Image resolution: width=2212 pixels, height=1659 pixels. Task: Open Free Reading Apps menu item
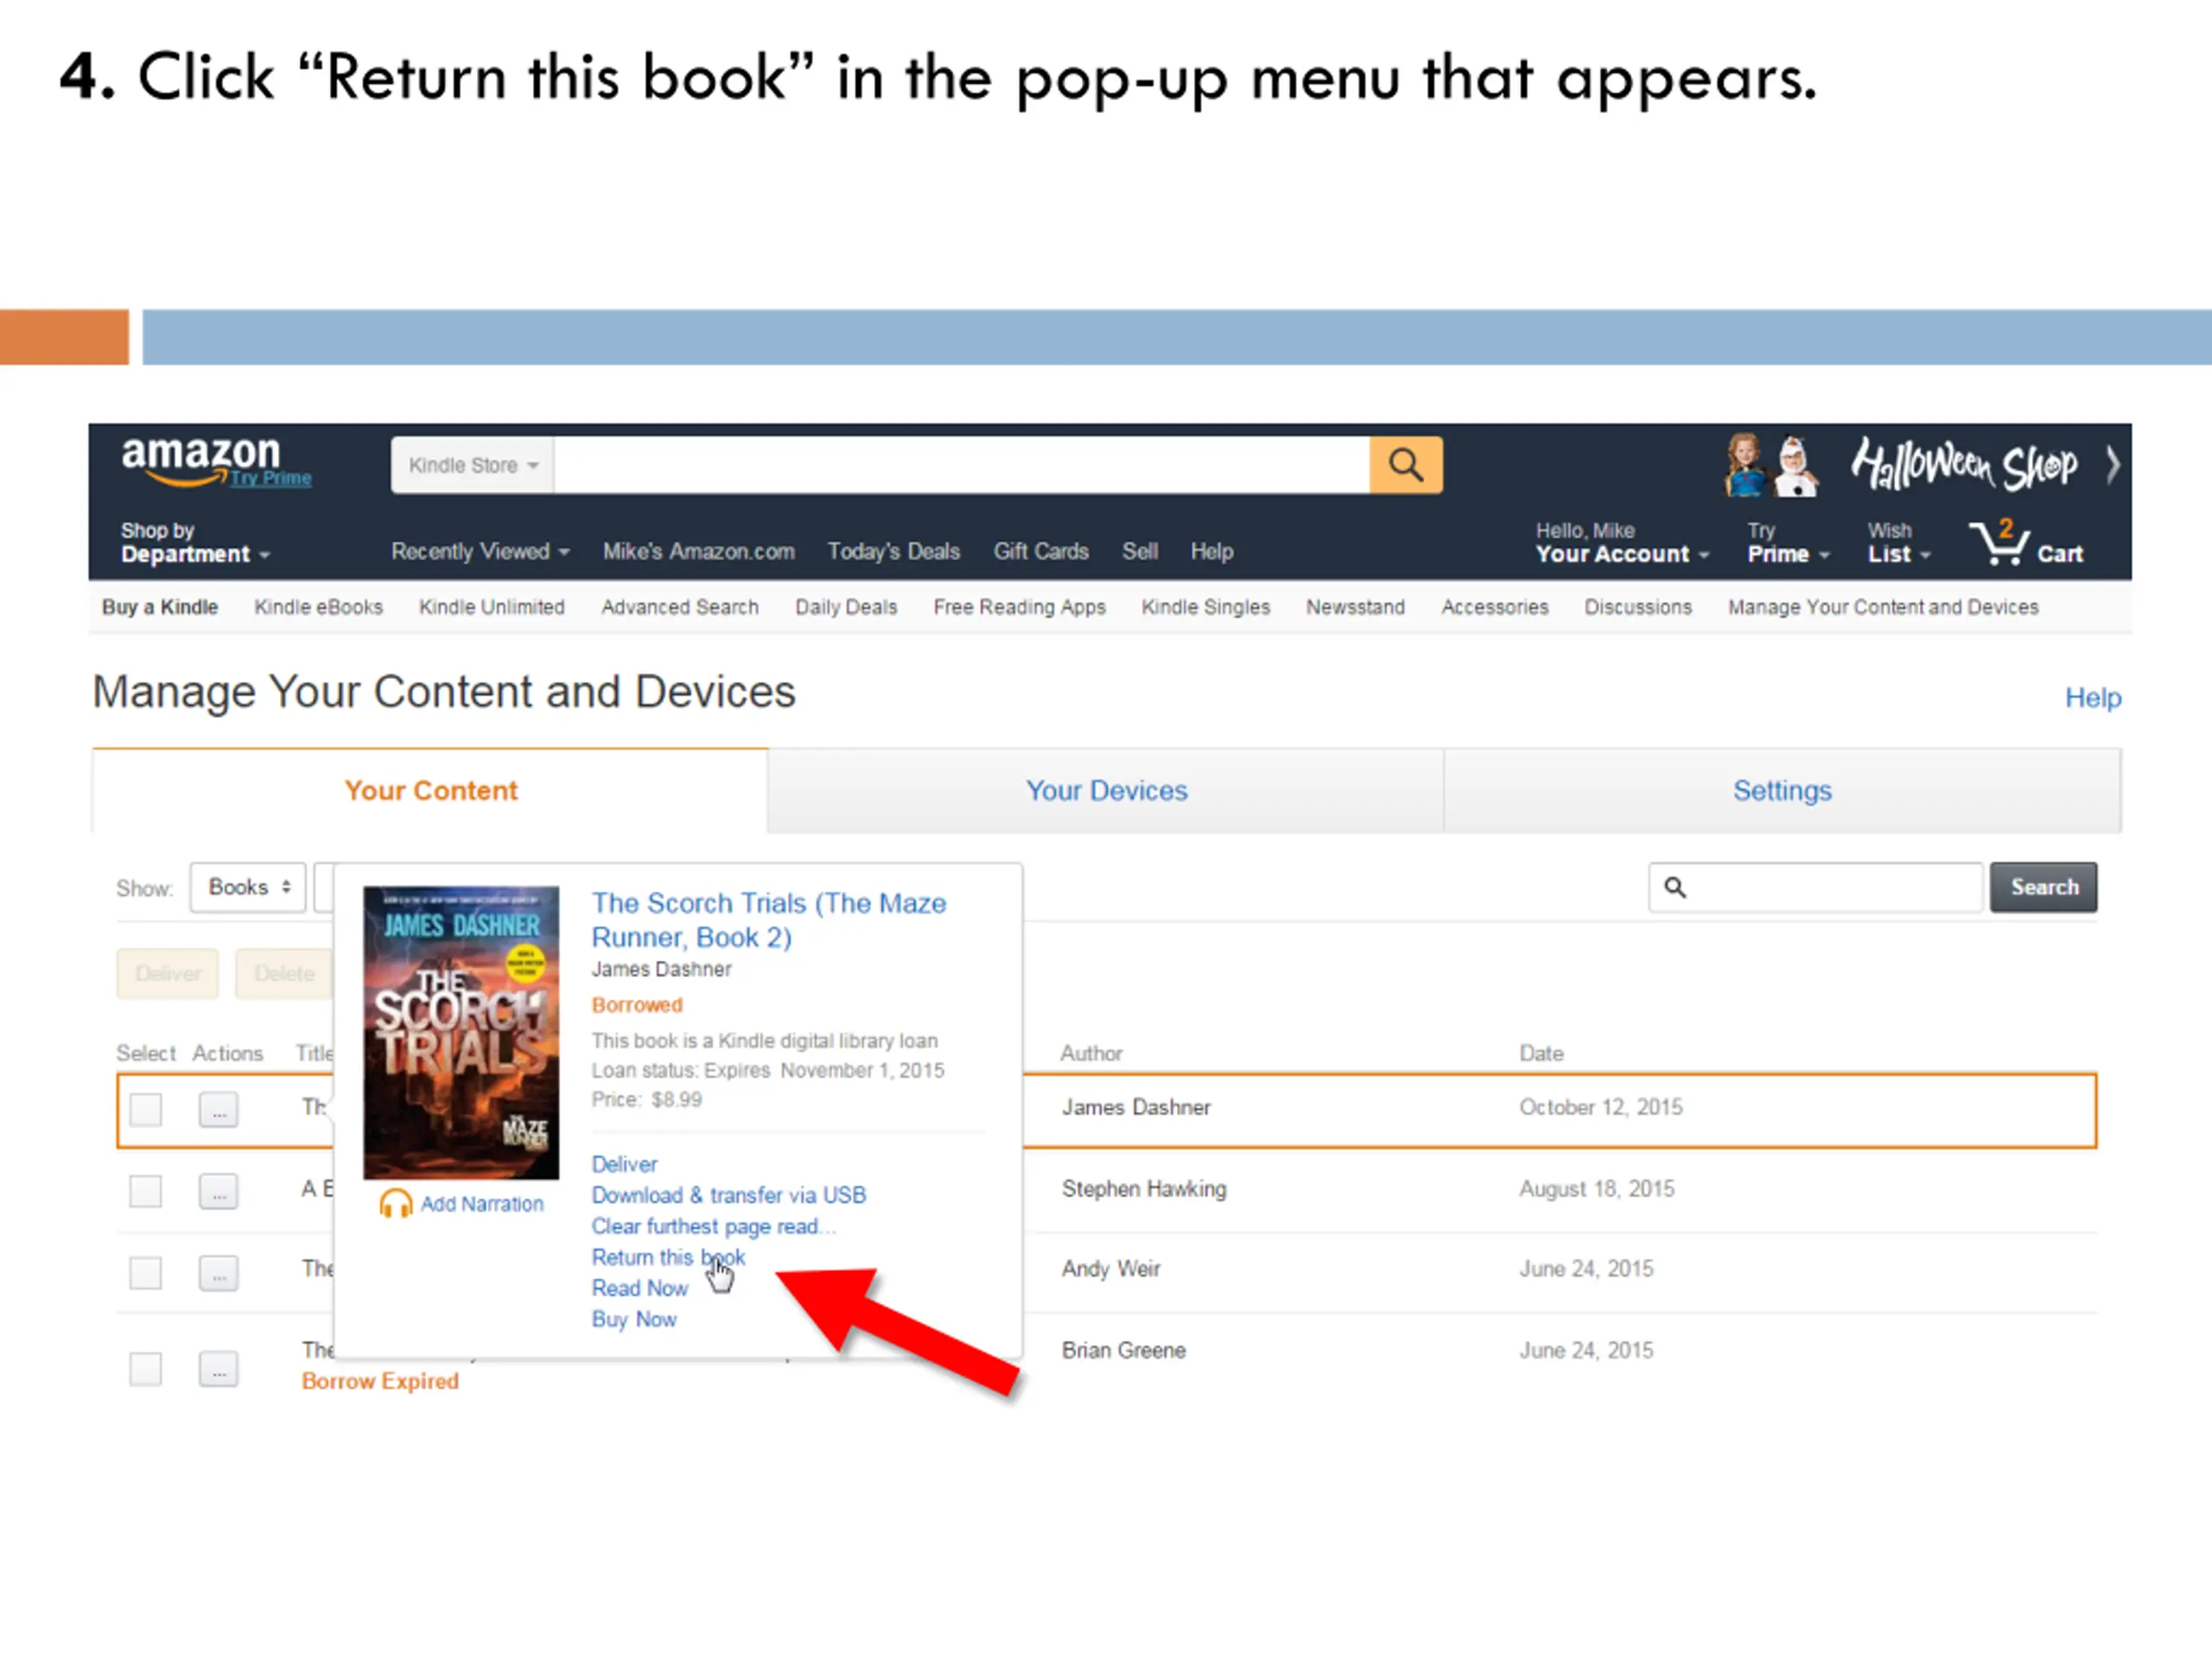click(x=1019, y=607)
